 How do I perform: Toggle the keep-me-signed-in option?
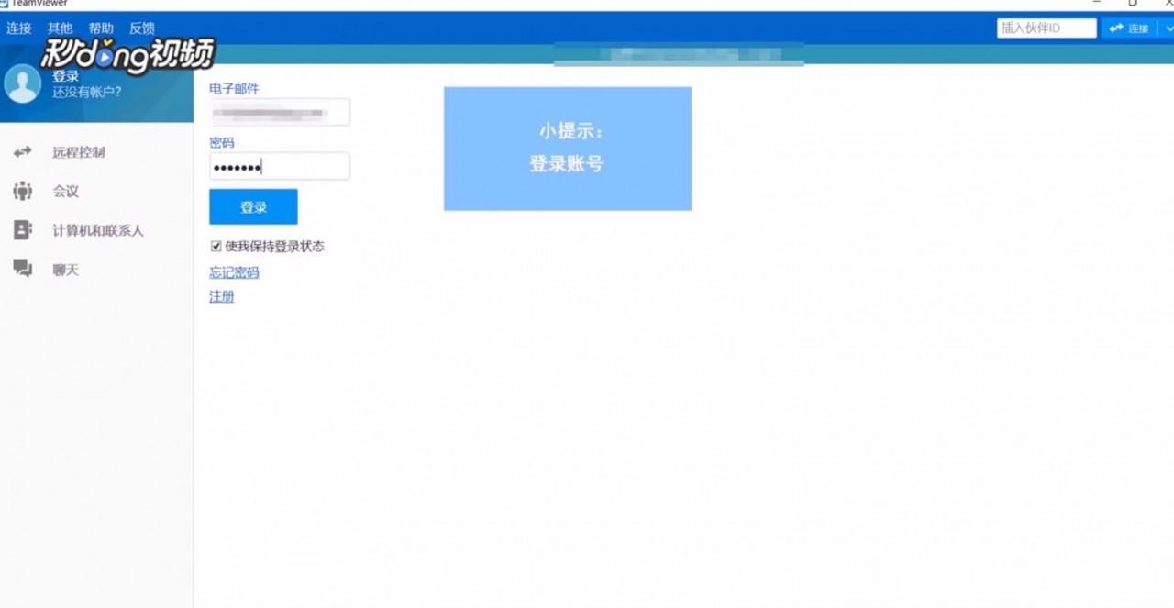215,246
